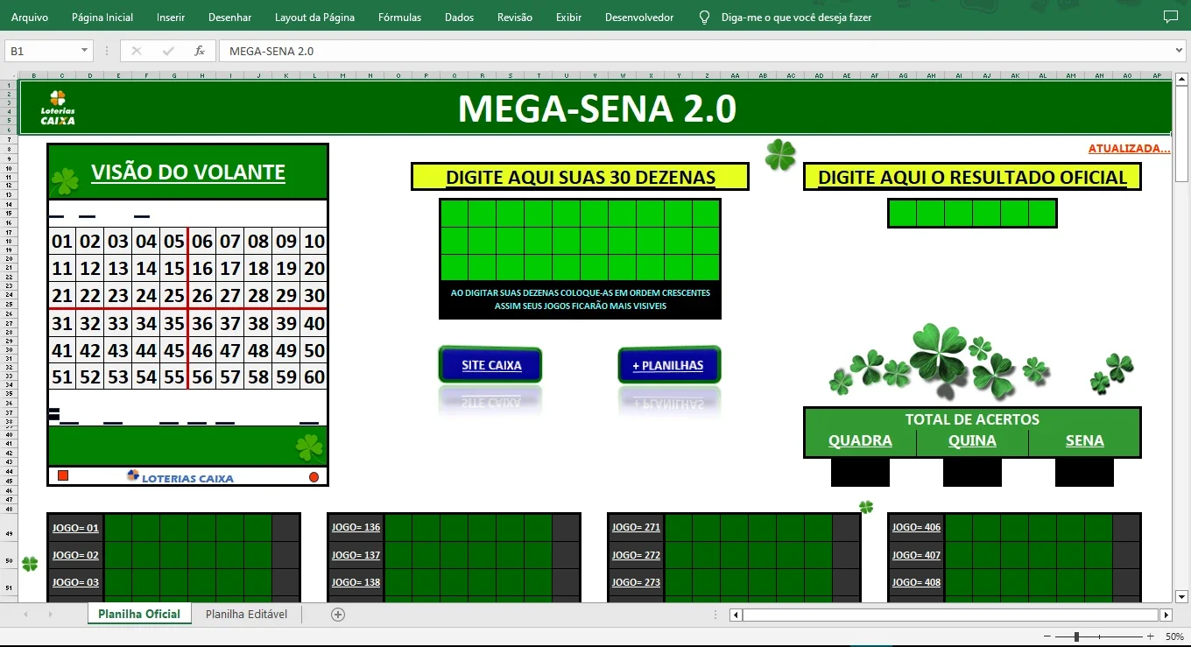Click DIGITE AQUI SUAS 30 DEZENAS heading

click(581, 177)
